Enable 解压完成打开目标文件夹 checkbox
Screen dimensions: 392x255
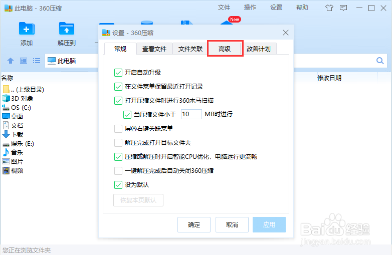click(118, 143)
